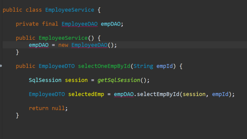Click the 'return' keyword
Viewport: 247px width, 139px height.
click(x=39, y=108)
